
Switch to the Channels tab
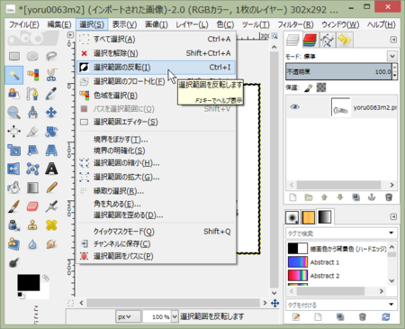tap(310, 40)
